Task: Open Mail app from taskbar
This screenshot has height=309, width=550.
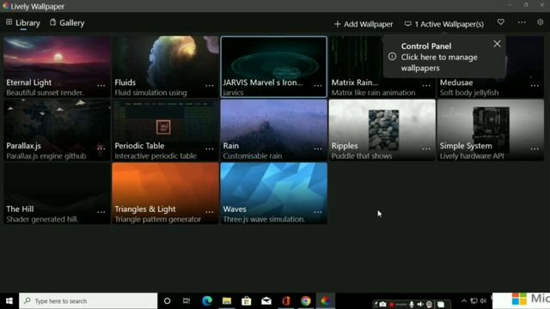Action: point(266,301)
